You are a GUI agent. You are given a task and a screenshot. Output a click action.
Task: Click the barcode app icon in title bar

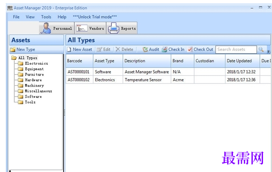[x=10, y=8]
